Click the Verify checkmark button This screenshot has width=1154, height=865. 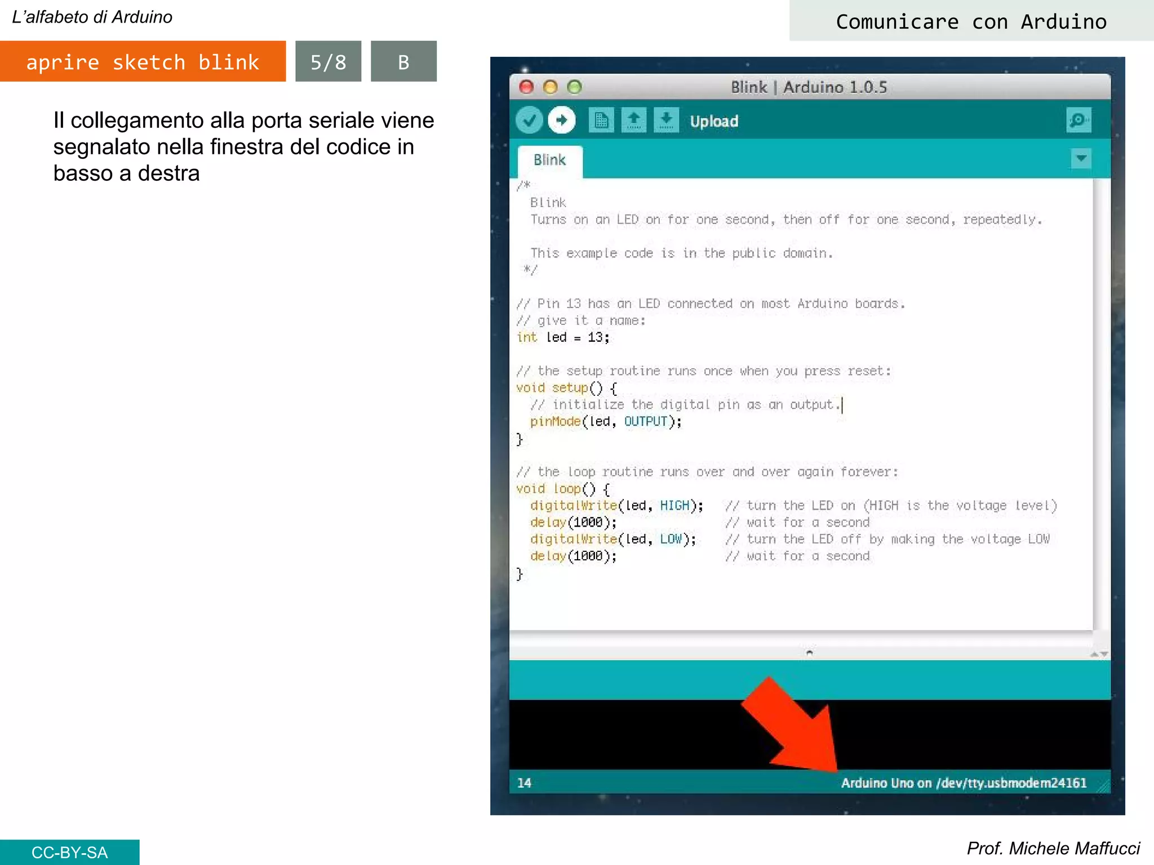[x=529, y=120]
